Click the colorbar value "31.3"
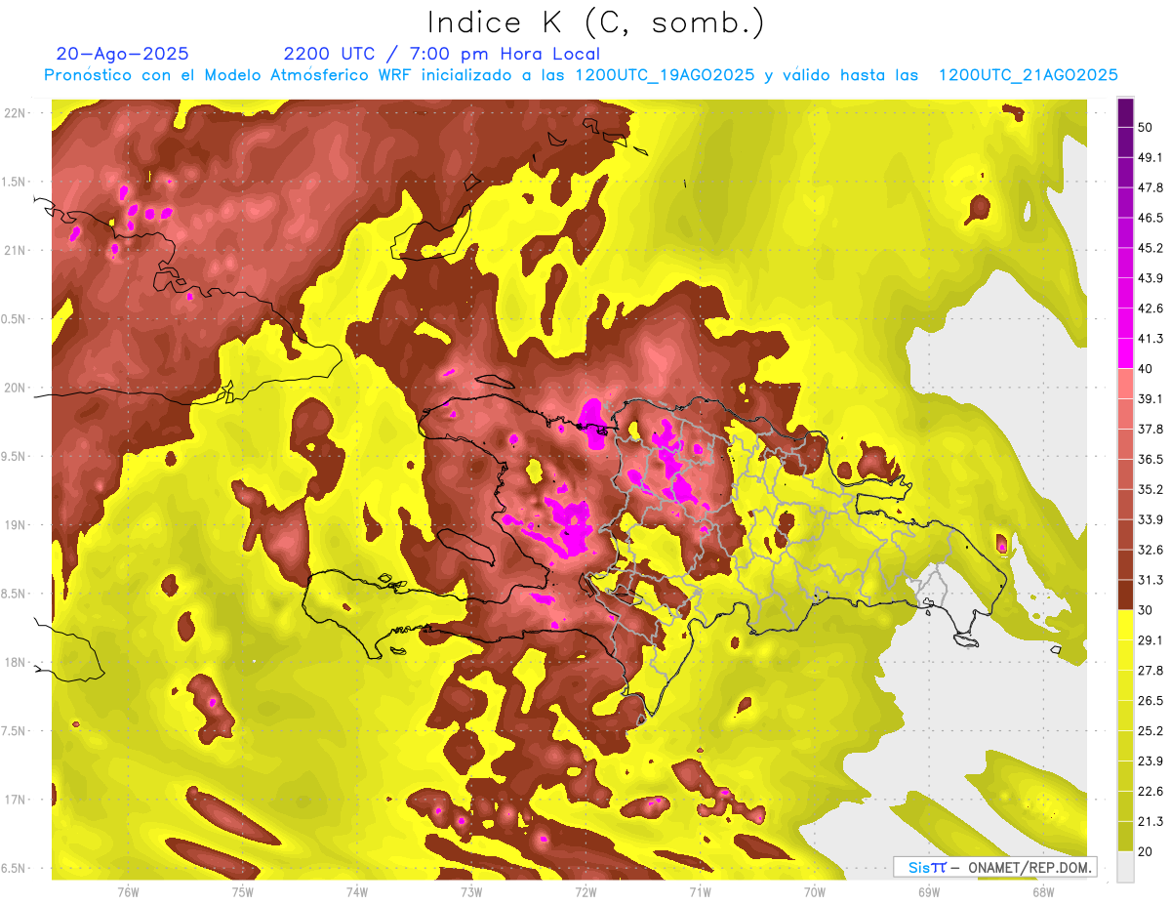Viewport: 1171px width, 905px height. tap(1151, 580)
